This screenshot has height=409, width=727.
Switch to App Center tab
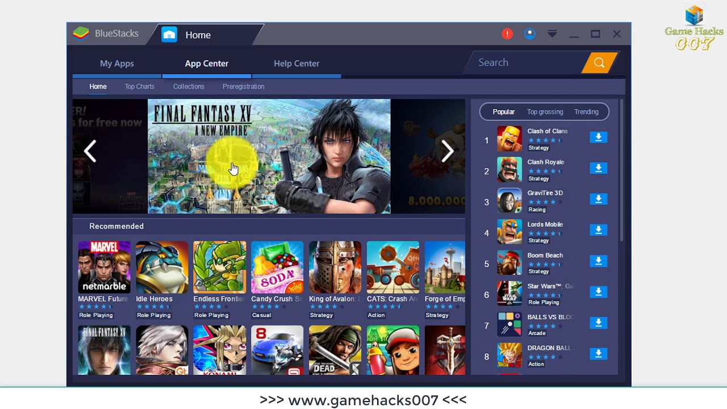pyautogui.click(x=207, y=64)
